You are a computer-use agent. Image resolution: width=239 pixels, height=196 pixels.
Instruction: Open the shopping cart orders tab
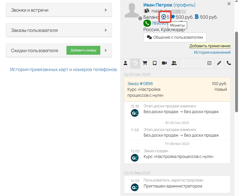(x=145, y=63)
